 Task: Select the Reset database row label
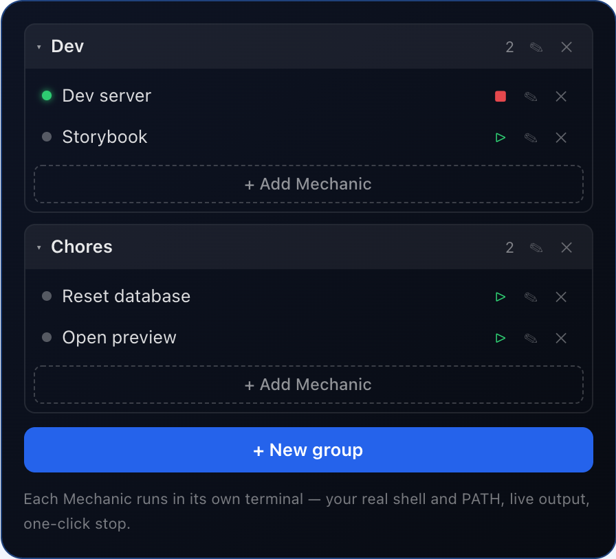tap(126, 296)
